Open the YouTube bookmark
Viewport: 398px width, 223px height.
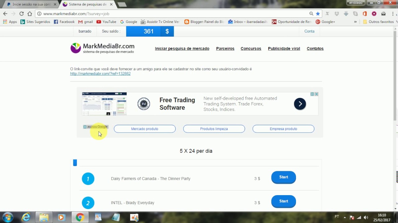pyautogui.click(x=106, y=22)
